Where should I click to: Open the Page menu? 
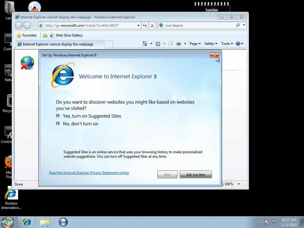click(x=195, y=44)
